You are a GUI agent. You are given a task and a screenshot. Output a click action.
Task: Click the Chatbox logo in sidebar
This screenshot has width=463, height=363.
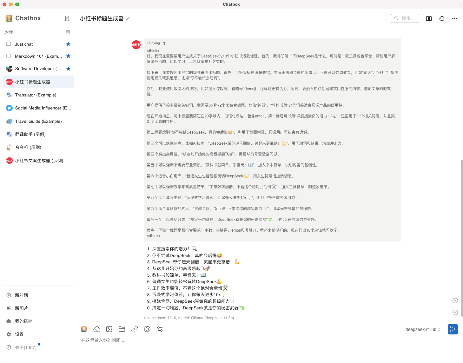(x=9, y=18)
